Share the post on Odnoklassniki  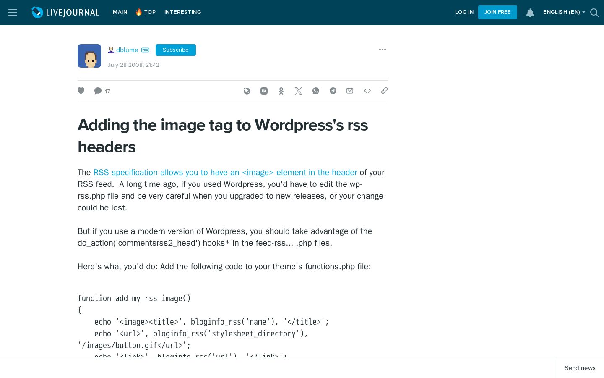[281, 91]
